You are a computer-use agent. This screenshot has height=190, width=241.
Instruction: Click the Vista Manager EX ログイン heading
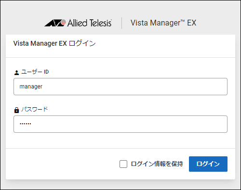(x=54, y=43)
